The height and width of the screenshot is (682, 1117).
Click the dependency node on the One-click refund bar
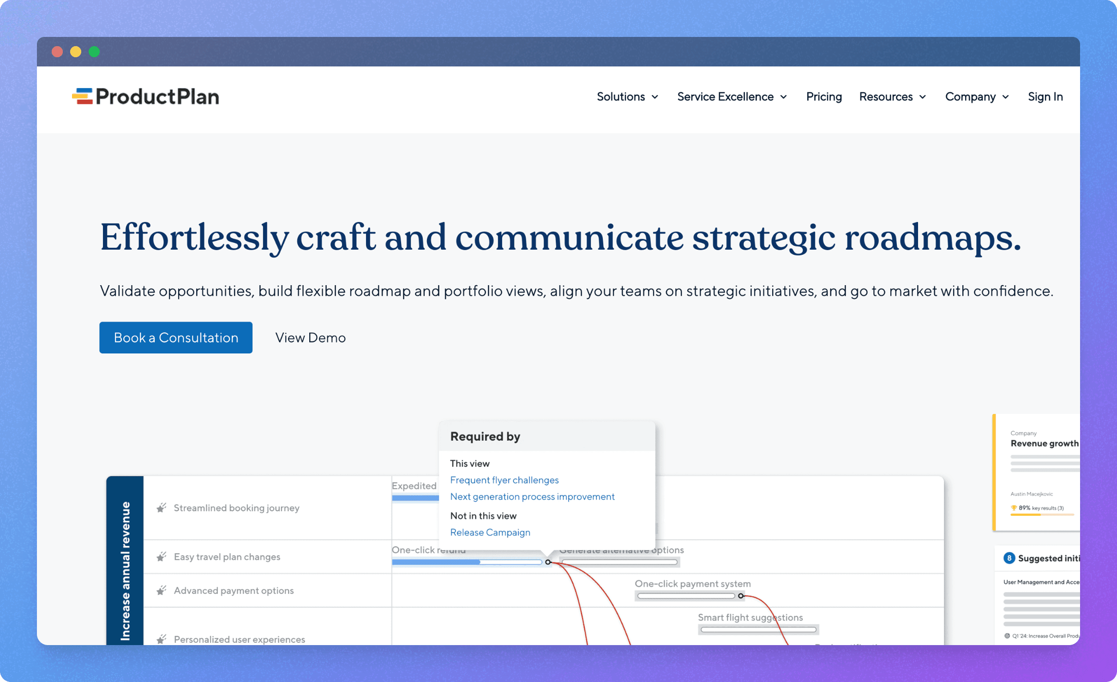[x=548, y=562]
